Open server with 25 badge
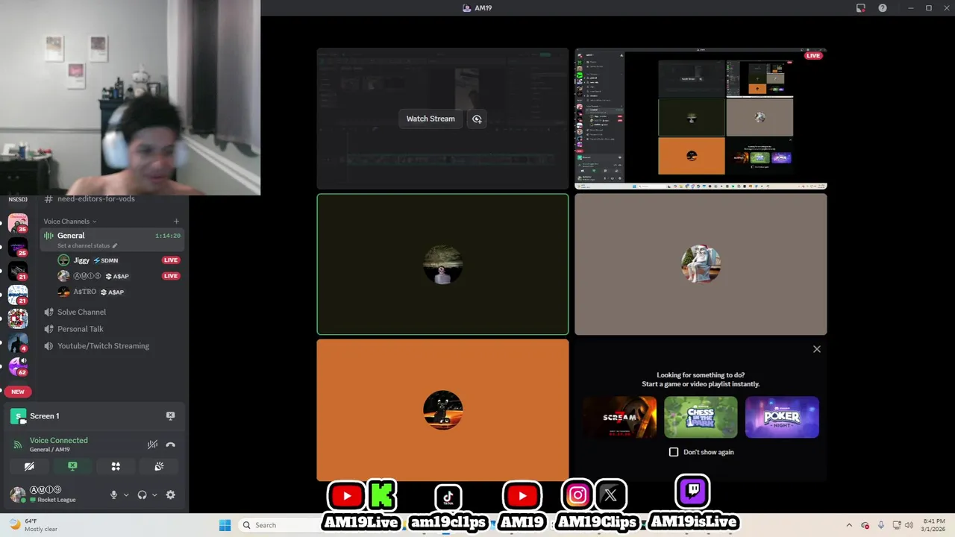 [18, 247]
